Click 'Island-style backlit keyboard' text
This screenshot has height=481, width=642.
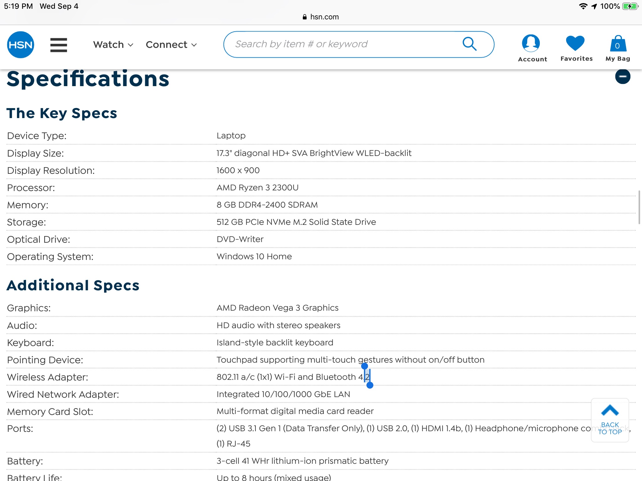275,343
